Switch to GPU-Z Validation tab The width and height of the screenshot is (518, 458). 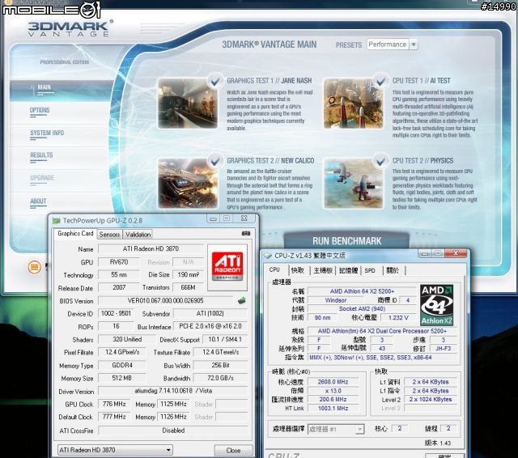pos(138,235)
